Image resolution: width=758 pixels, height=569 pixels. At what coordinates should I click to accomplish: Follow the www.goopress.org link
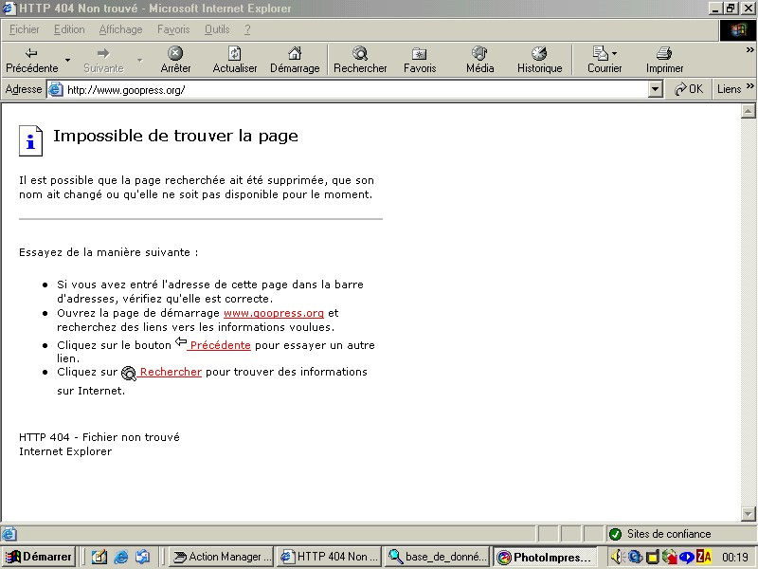point(274,313)
